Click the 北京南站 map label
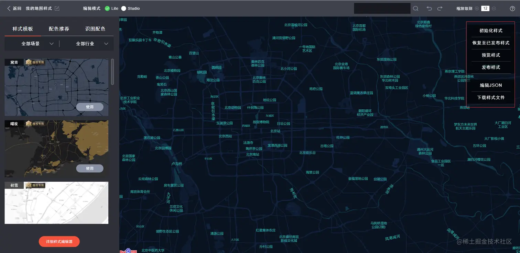520x253 pixels. tap(252, 154)
